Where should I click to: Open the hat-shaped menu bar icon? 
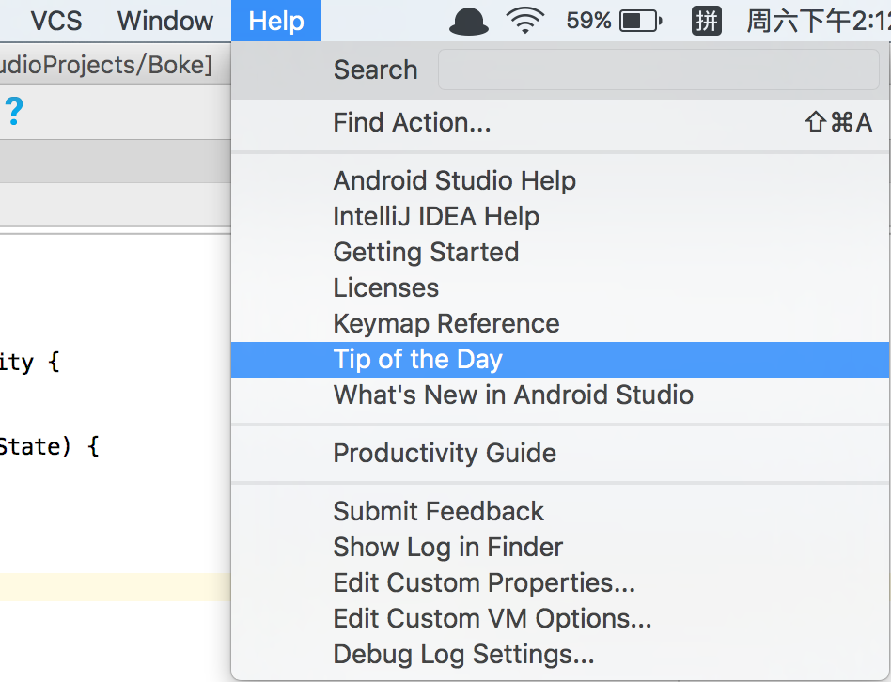(468, 22)
